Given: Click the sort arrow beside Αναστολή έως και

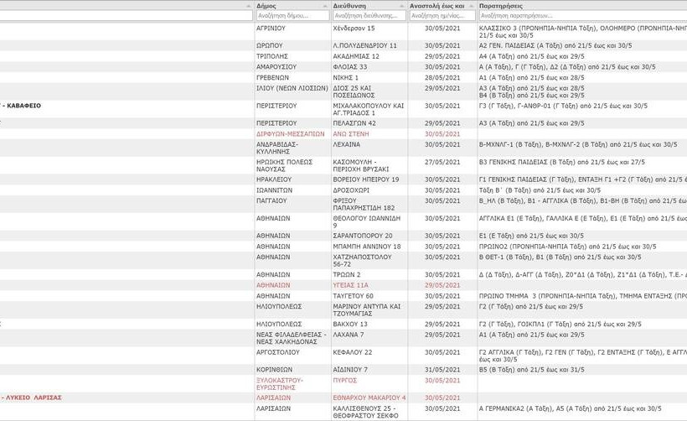Looking at the screenshot, I should pyautogui.click(x=471, y=5).
